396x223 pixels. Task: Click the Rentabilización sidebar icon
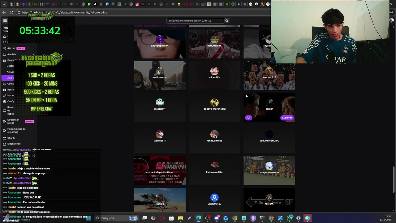point(4,90)
